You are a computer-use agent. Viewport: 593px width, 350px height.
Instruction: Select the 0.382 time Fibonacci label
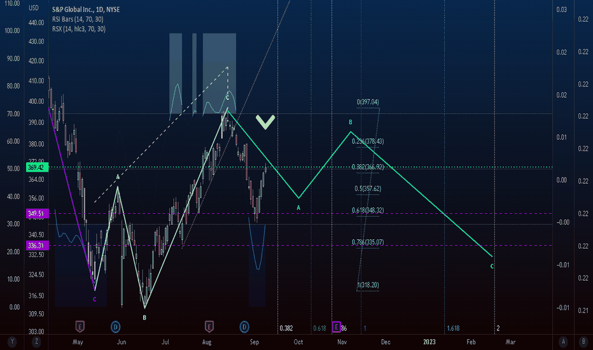coord(286,328)
